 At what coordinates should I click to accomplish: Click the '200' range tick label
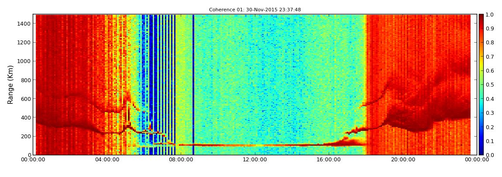26,136
